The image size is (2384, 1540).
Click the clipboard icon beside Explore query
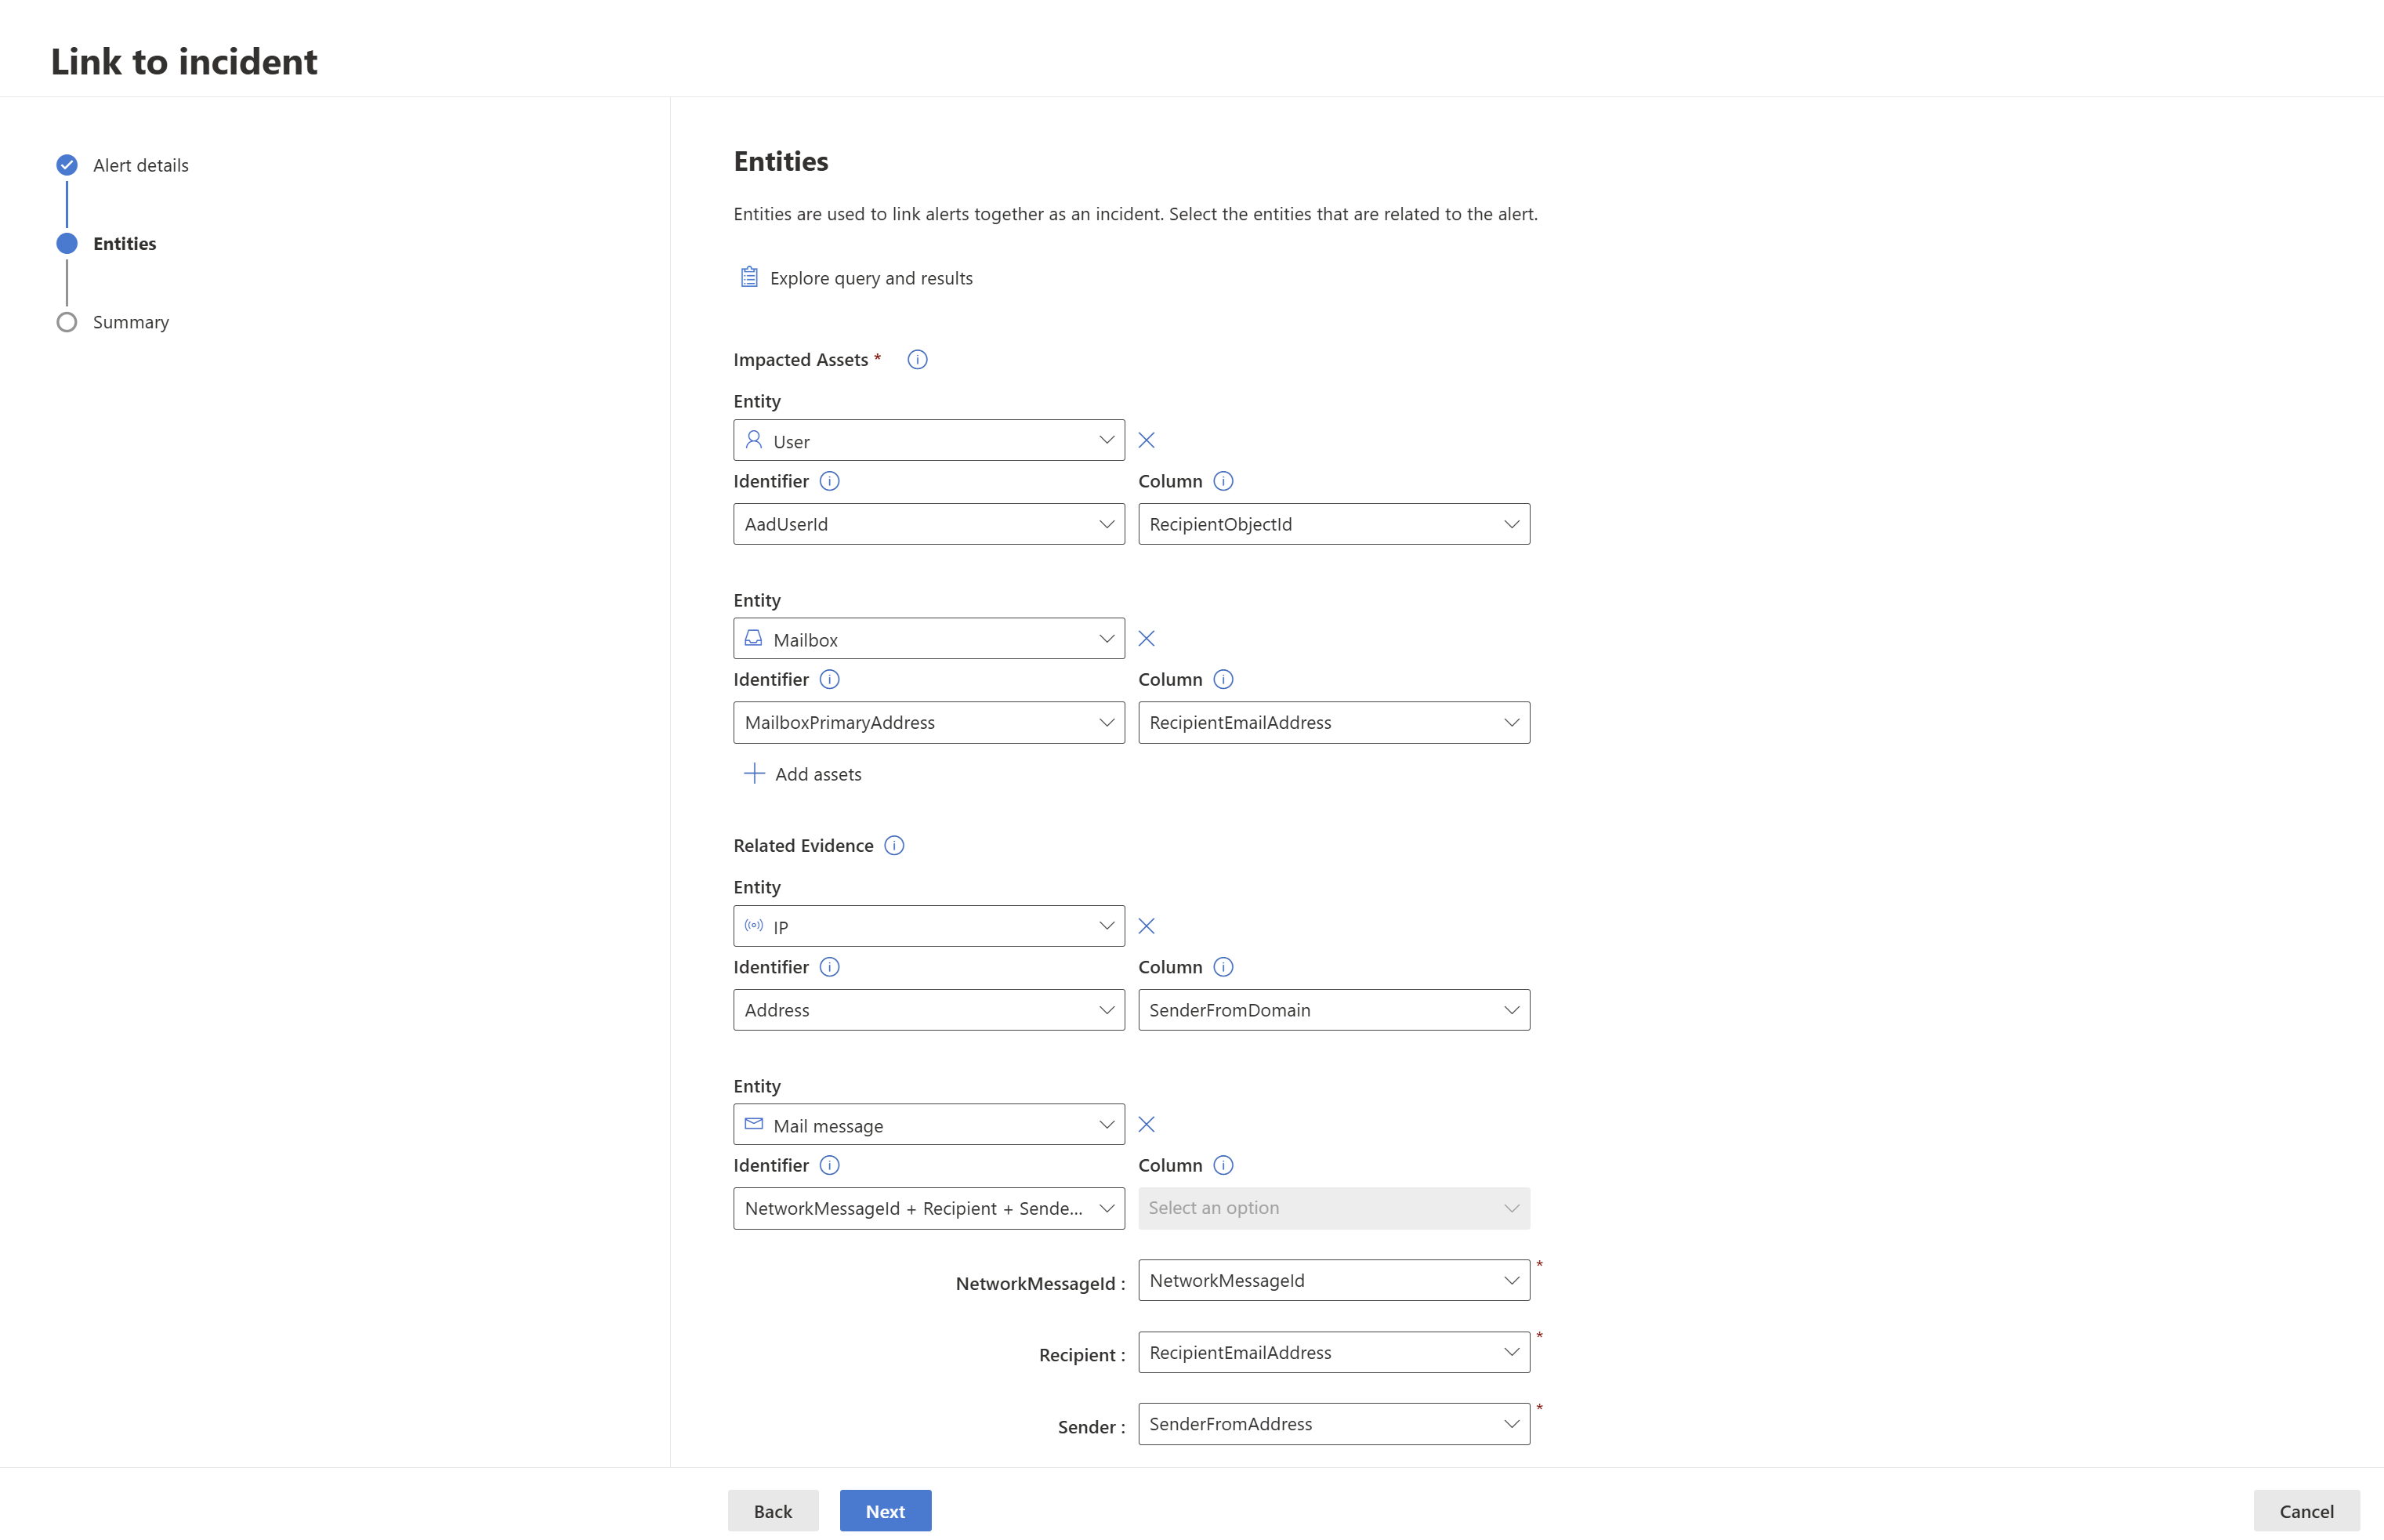[x=749, y=277]
